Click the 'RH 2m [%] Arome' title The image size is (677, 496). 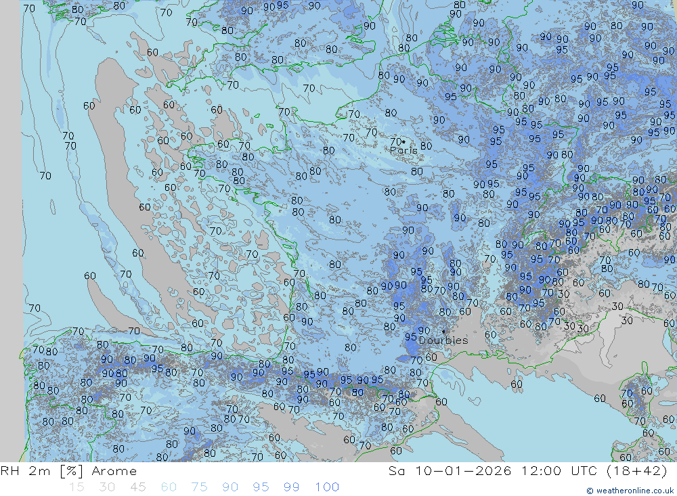(68, 471)
